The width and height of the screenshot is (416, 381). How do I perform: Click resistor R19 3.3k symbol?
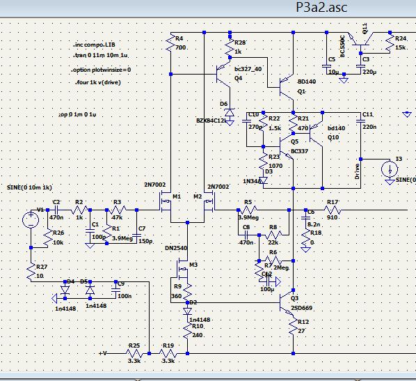click(168, 354)
